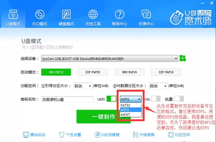Click the 帮助中心 tab label
The width and height of the screenshot is (216, 142).
pos(120,24)
